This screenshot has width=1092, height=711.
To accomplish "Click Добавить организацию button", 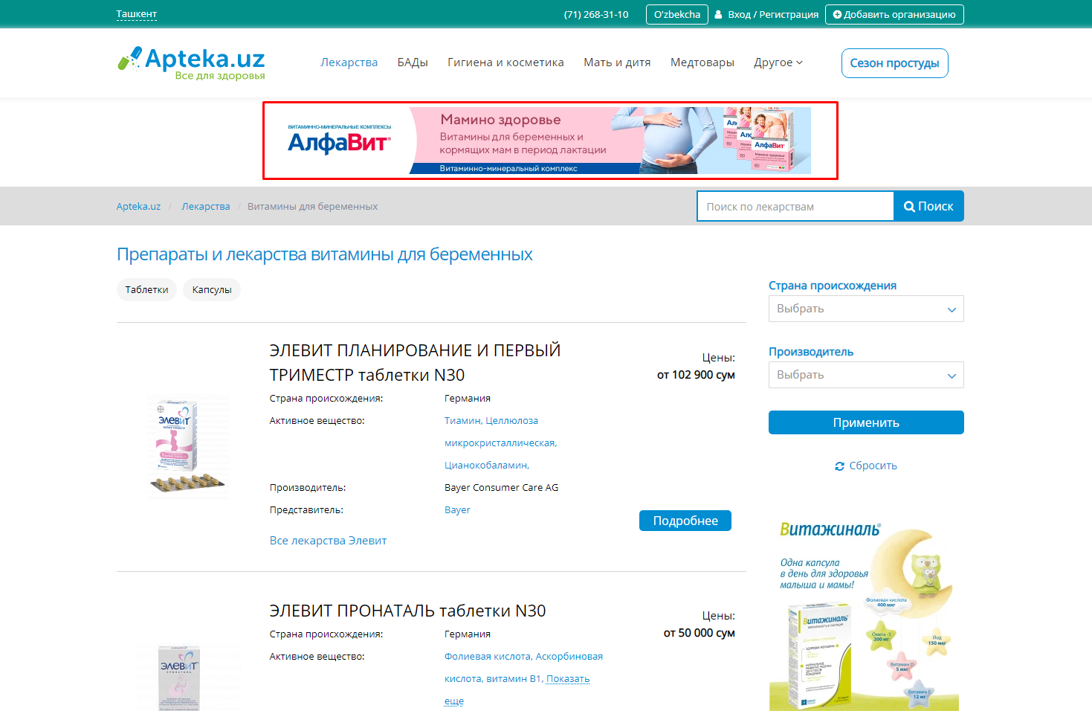I will 894,14.
